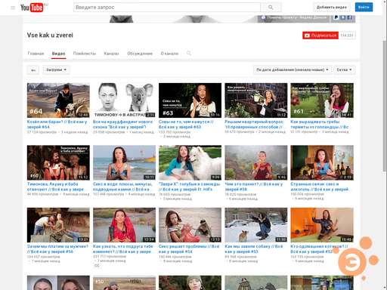Open channel search magnifier icon
This screenshot has height=290, width=387.
[189, 53]
